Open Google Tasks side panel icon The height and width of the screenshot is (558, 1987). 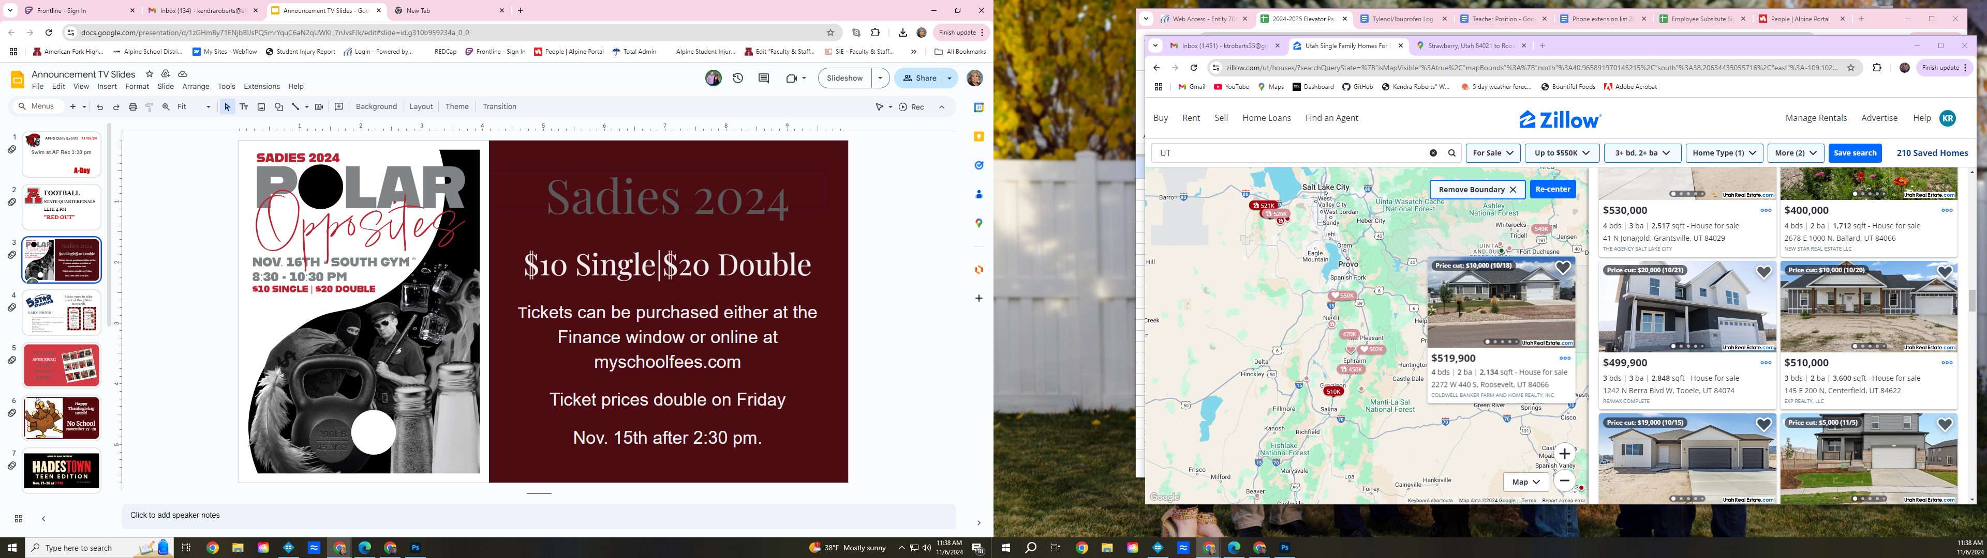[979, 165]
